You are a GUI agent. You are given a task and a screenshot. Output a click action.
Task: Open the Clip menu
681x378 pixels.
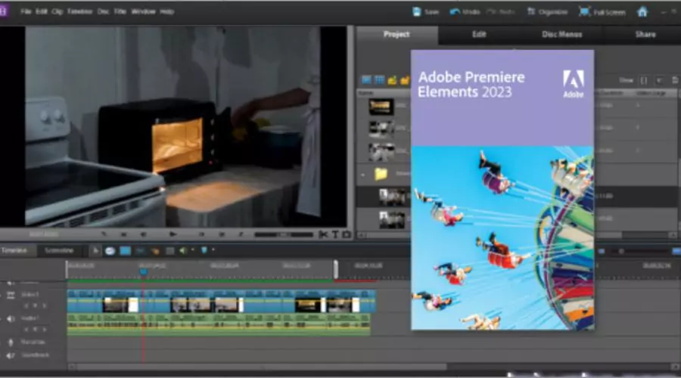[x=57, y=11]
